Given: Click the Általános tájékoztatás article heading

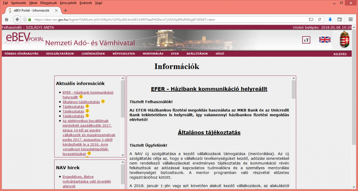Looking at the screenshot, I should click(x=209, y=132).
